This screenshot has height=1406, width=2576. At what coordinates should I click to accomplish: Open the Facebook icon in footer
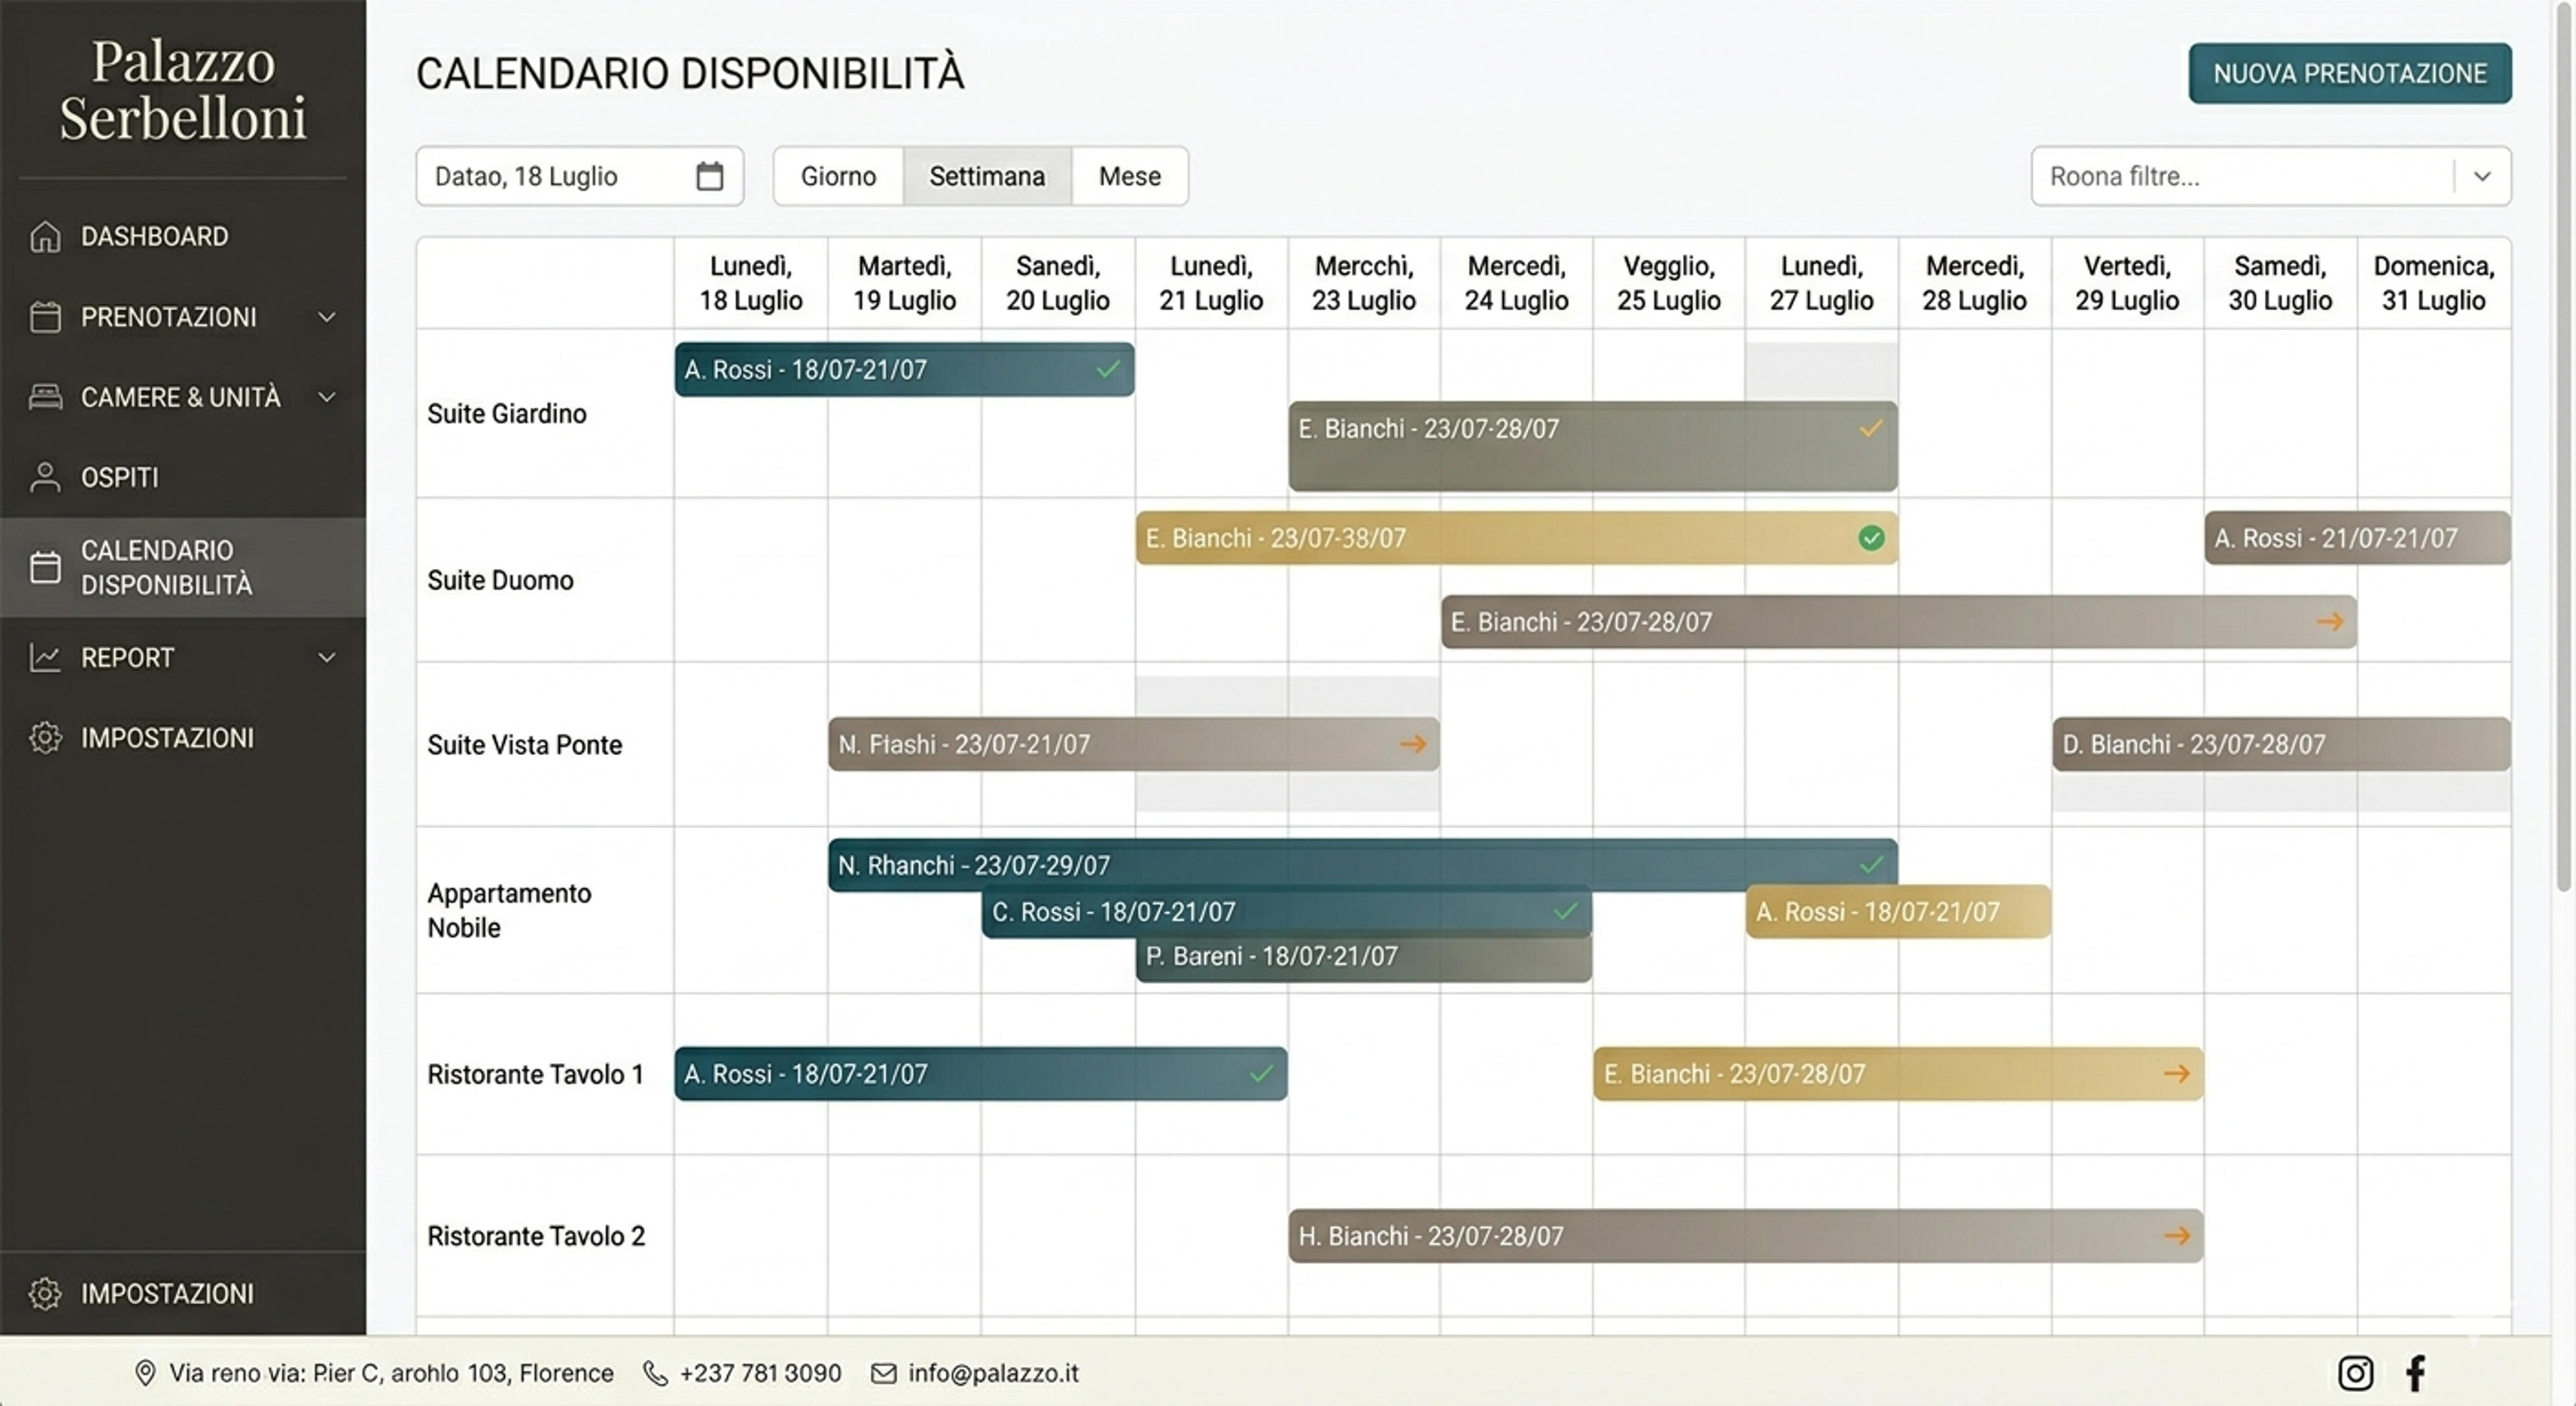click(x=2415, y=1373)
